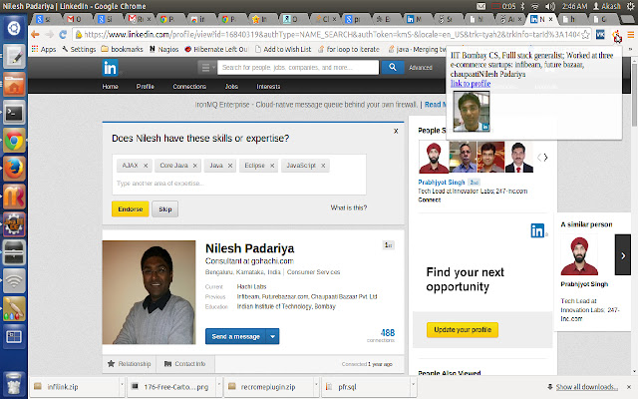
Task: Remove the Java skill tag
Action: tap(230, 166)
